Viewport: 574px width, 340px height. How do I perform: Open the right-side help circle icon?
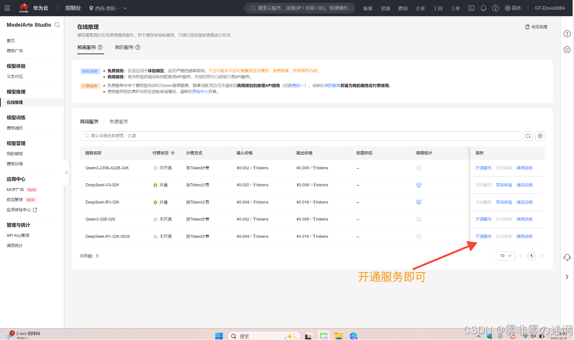pos(567,34)
